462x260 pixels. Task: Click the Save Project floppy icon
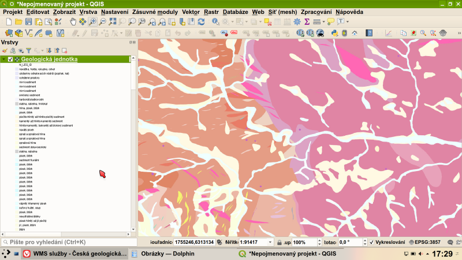28,21
